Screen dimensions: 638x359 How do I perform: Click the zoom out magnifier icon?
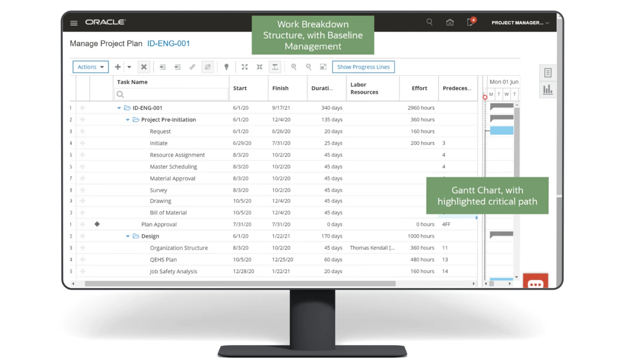(309, 67)
